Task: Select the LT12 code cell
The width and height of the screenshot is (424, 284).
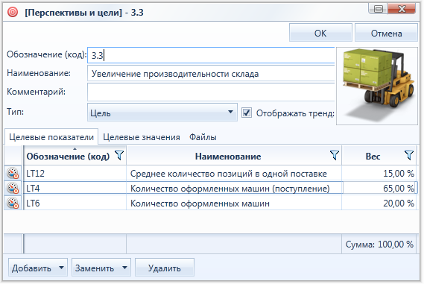Action: click(x=75, y=173)
